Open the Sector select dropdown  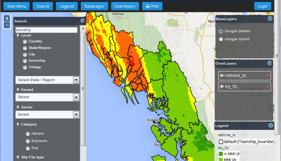point(76,114)
